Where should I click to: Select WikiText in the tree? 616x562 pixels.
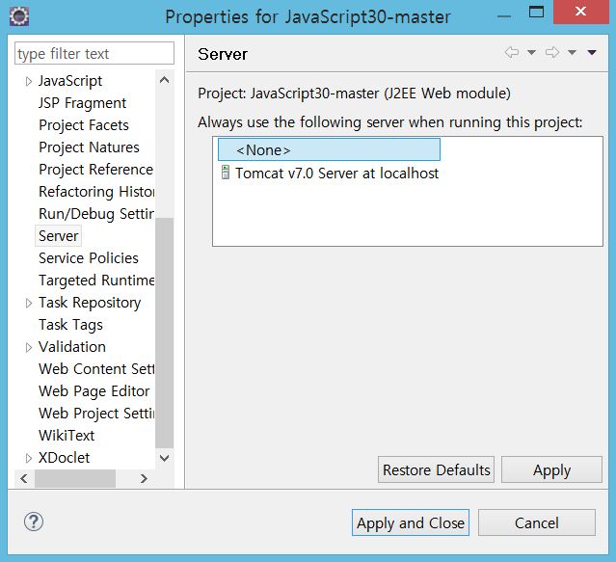[x=67, y=436]
